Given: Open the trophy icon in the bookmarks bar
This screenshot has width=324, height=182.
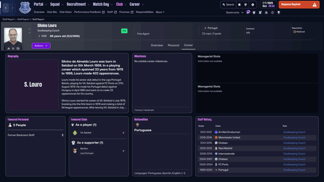Looking at the screenshot, I should [279, 13].
